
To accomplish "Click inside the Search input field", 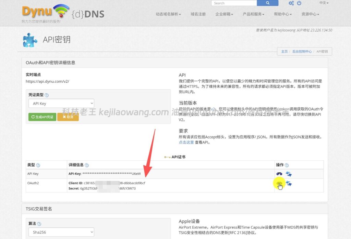I will 233,3.
